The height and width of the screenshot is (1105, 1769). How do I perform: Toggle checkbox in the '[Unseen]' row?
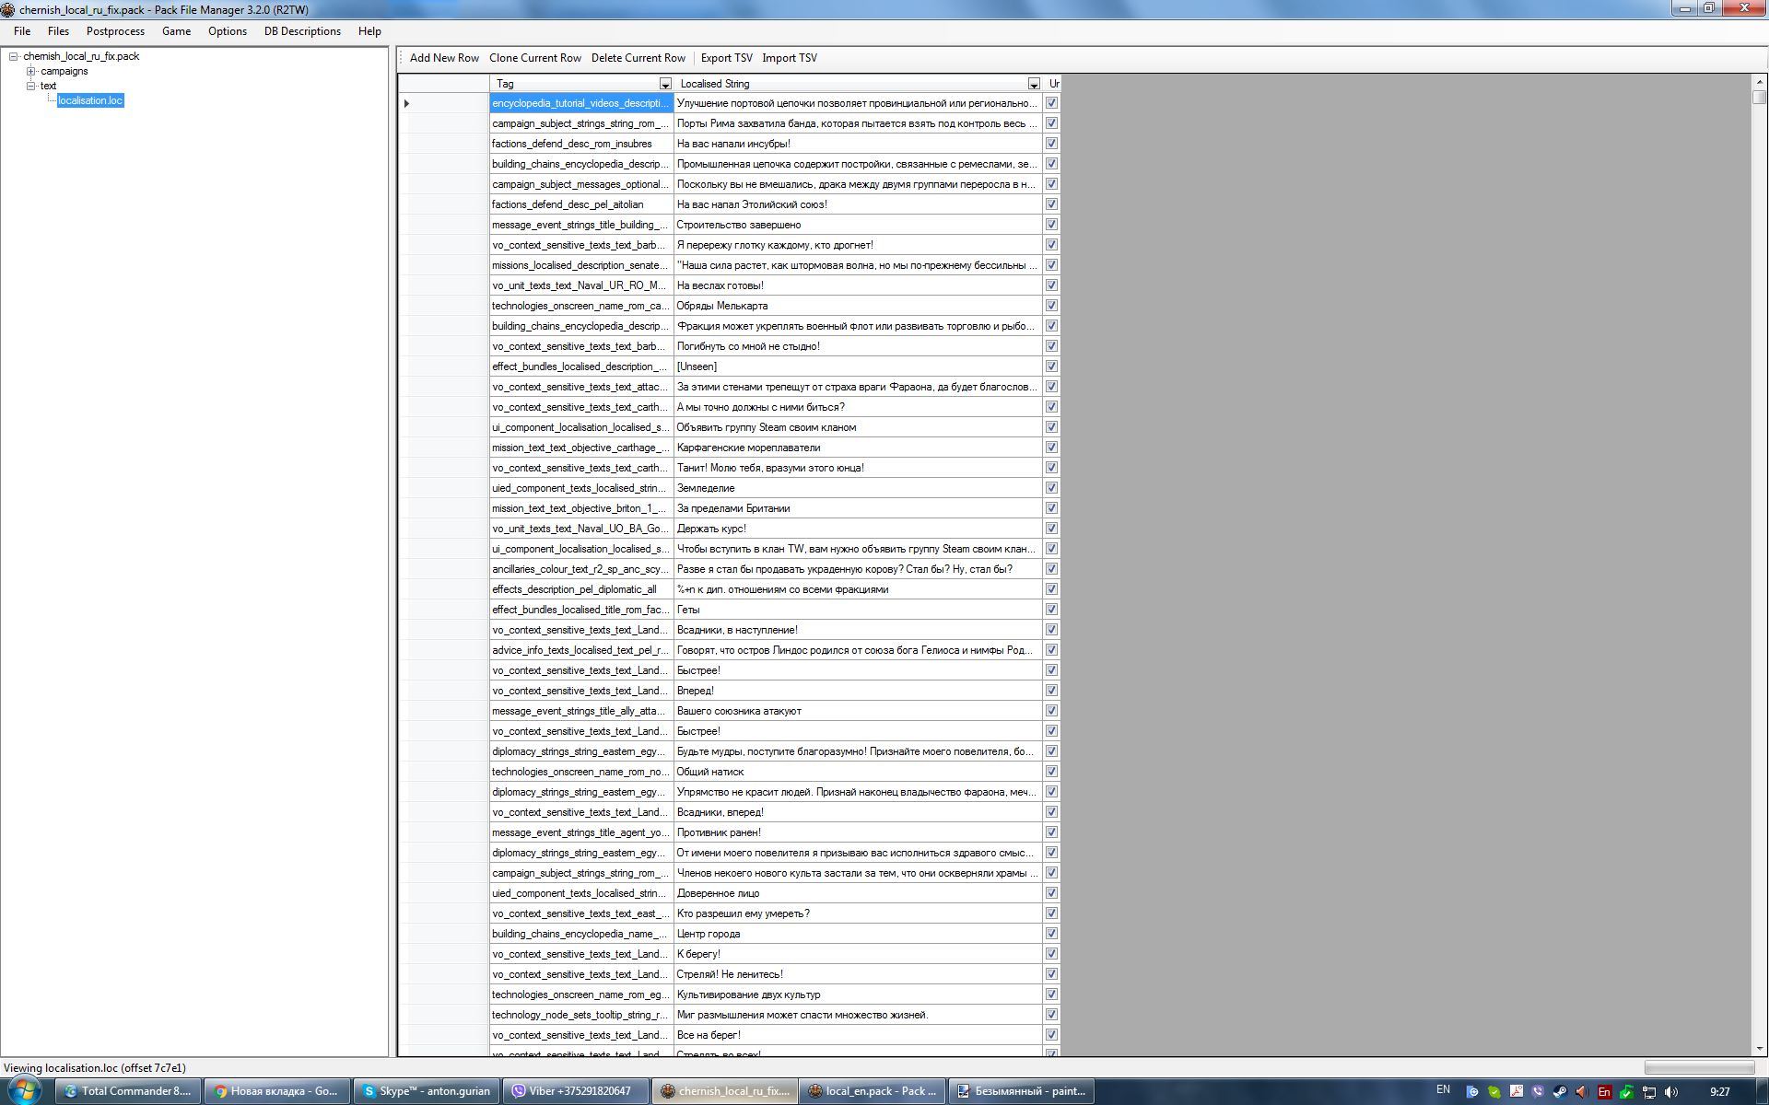click(x=1051, y=366)
